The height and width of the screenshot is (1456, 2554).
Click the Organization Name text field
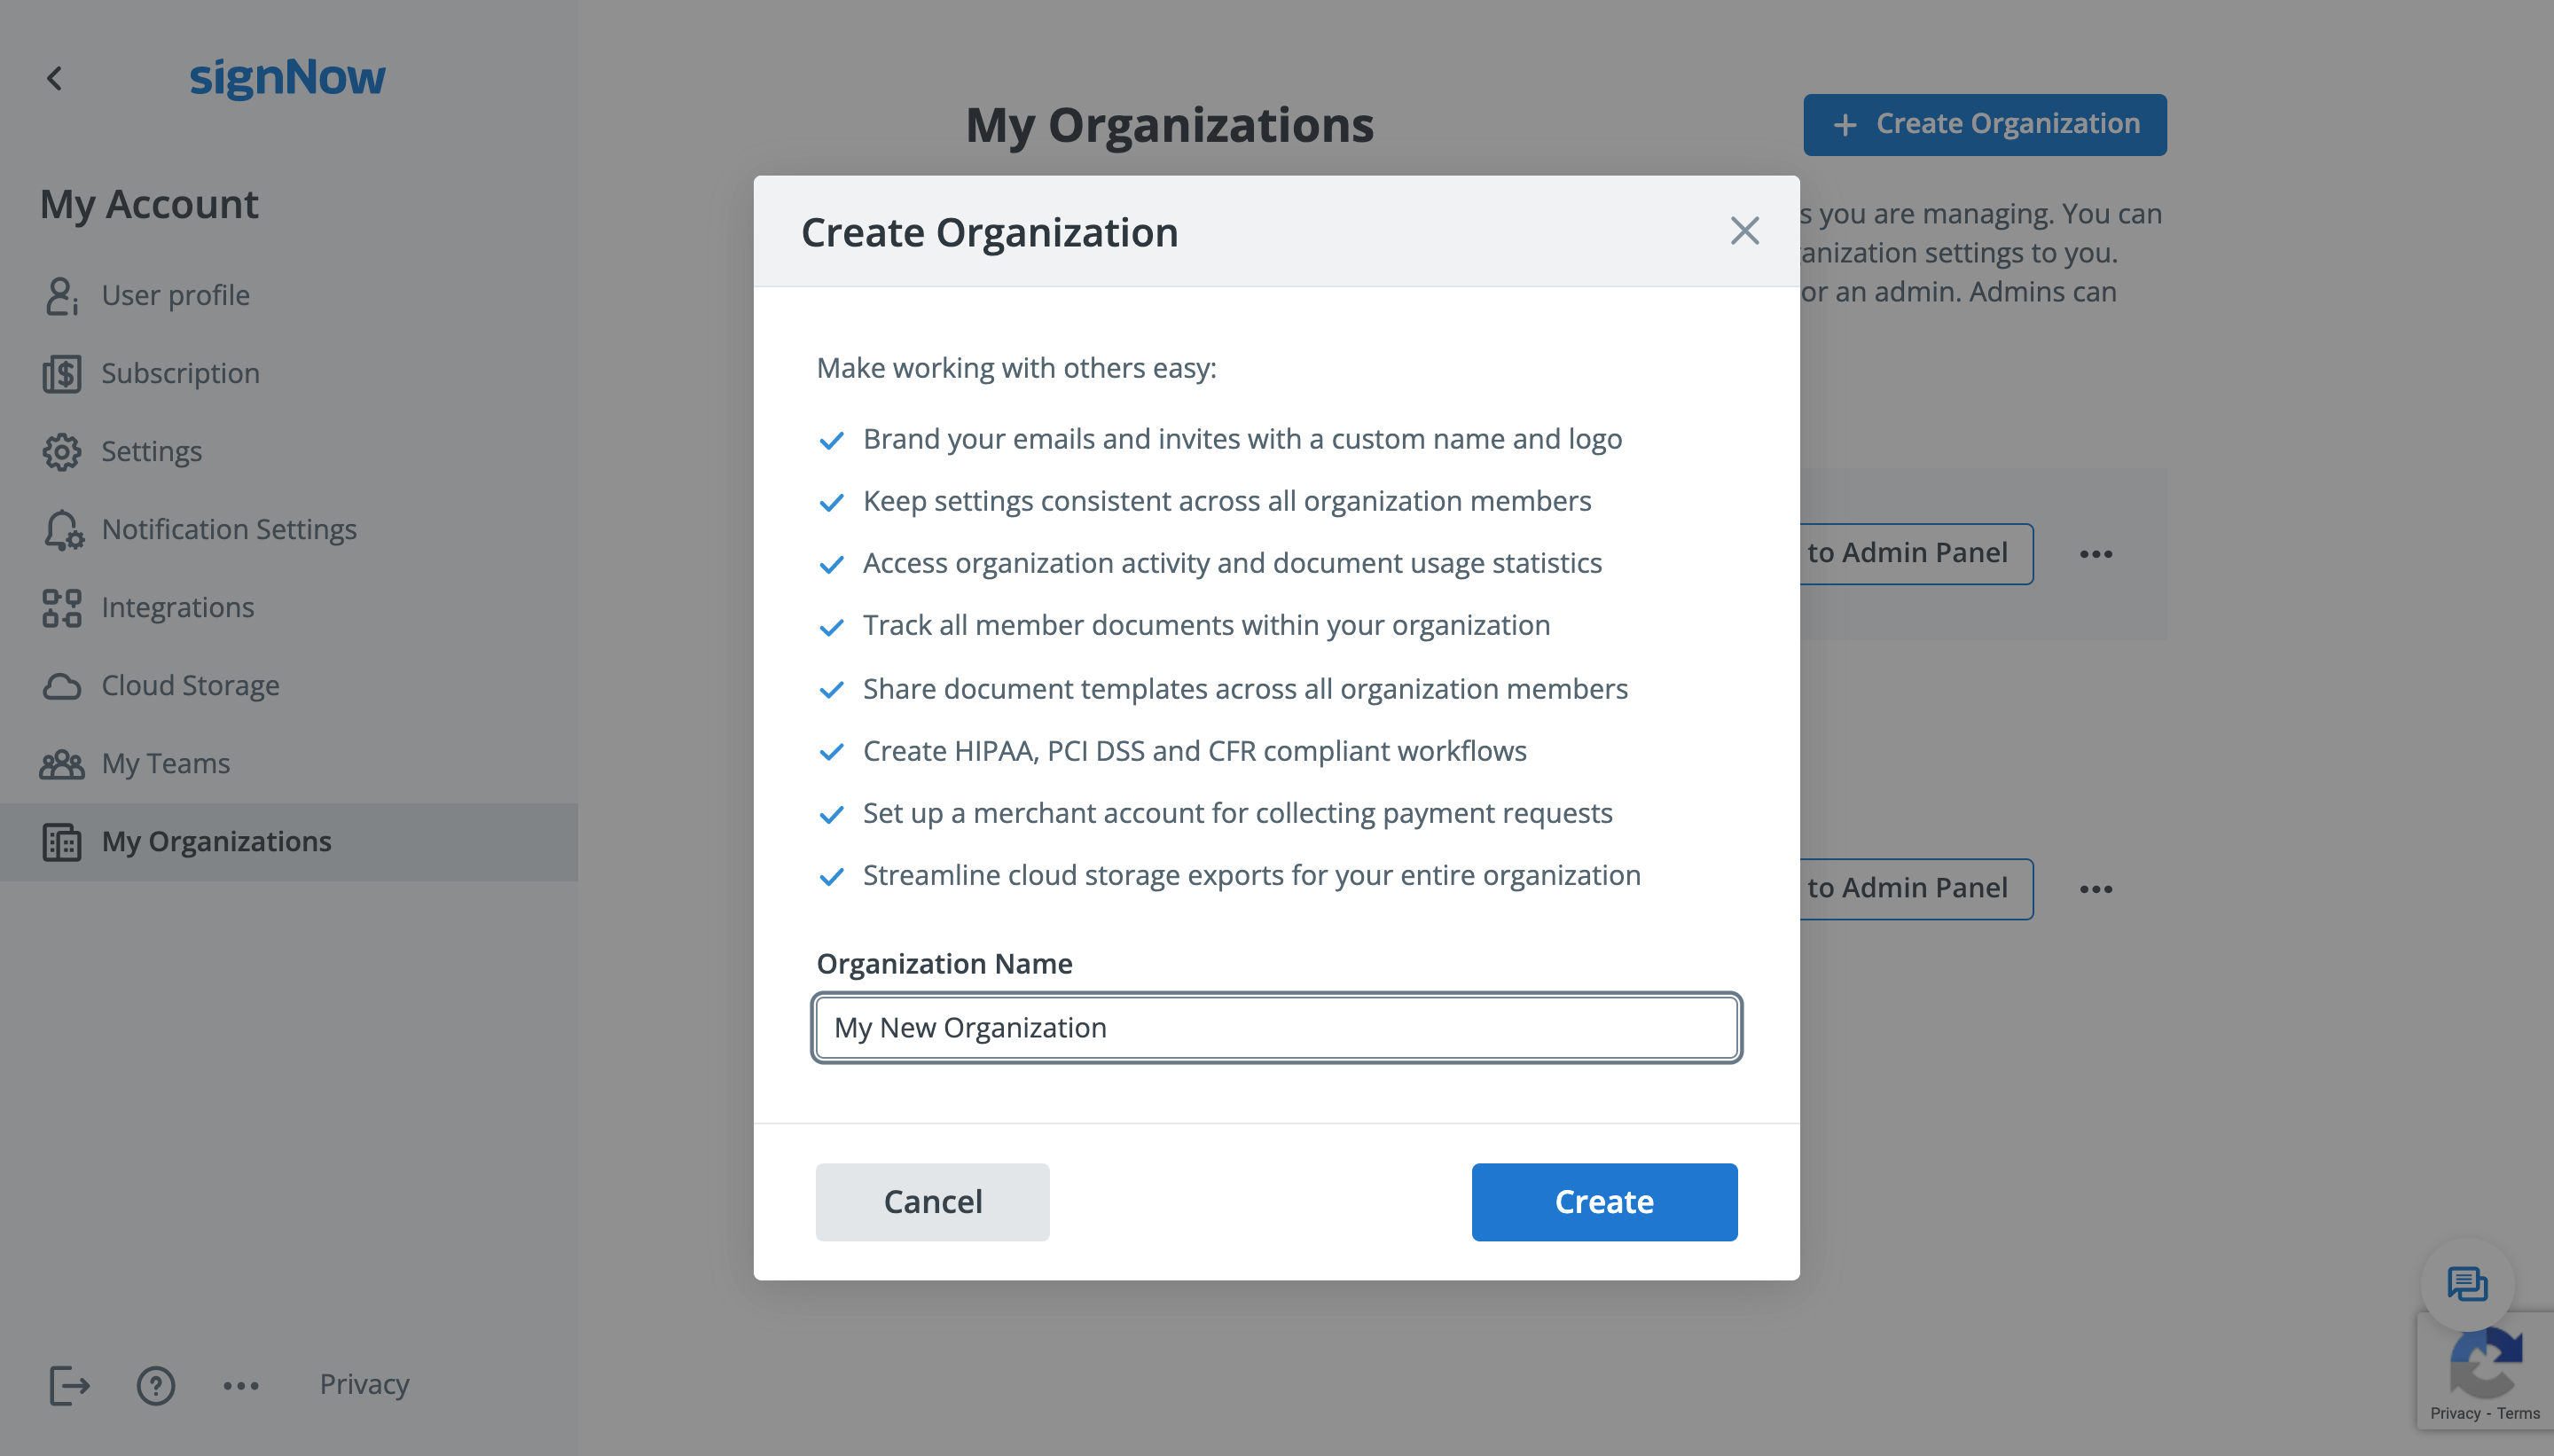1276,1028
